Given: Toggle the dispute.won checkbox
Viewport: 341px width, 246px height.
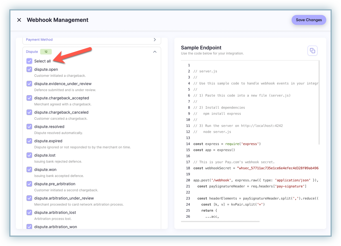Looking at the screenshot, I should 29,169.
